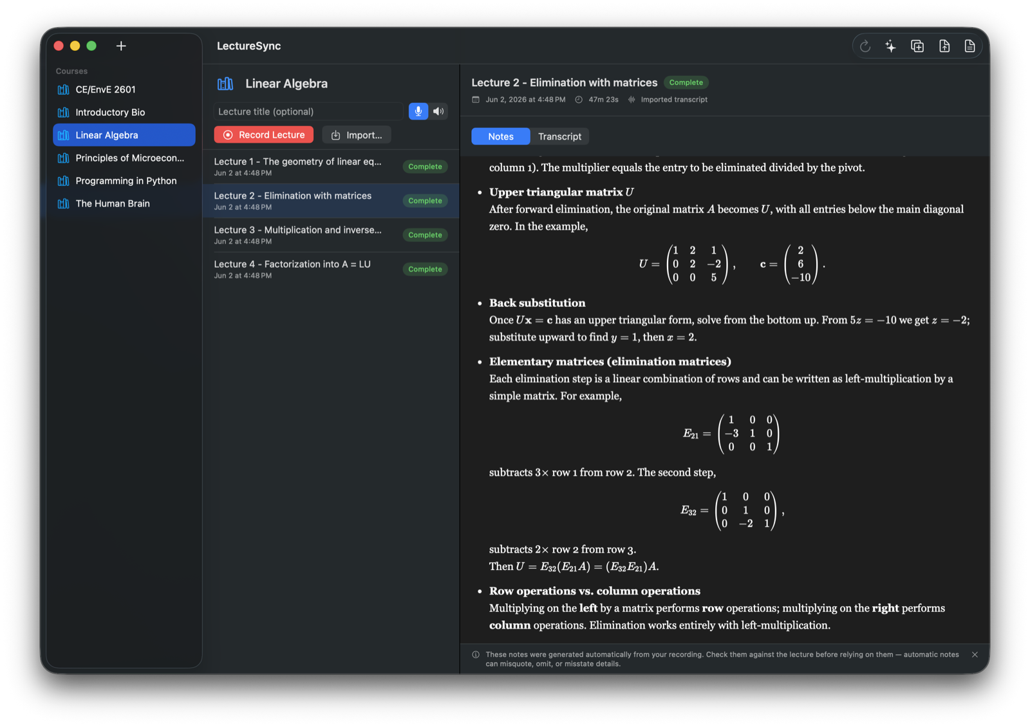Click the refresh arrow icon in the toolbar
The height and width of the screenshot is (727, 1030).
pyautogui.click(x=865, y=46)
